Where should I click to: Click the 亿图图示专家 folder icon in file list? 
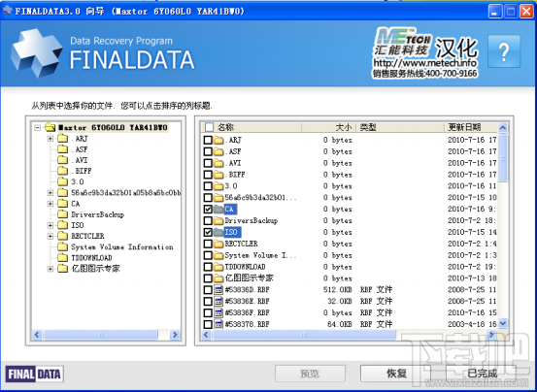coord(218,278)
